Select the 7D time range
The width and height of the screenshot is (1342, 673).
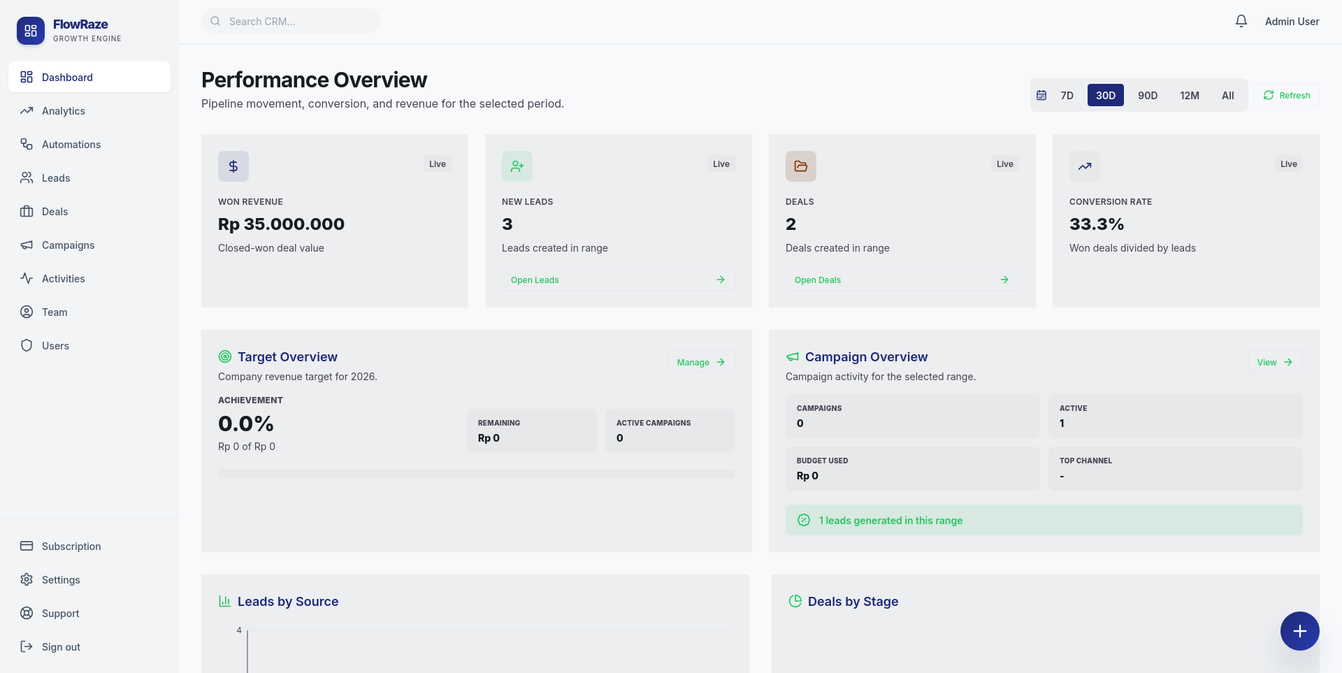tap(1067, 95)
